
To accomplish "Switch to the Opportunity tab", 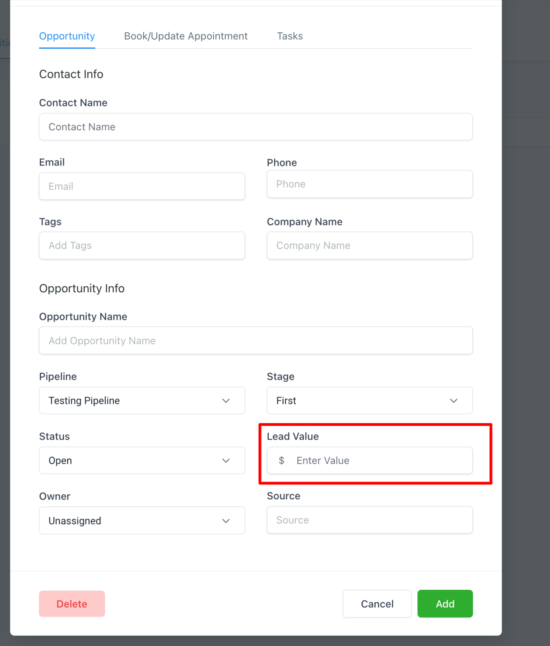I will click(67, 36).
